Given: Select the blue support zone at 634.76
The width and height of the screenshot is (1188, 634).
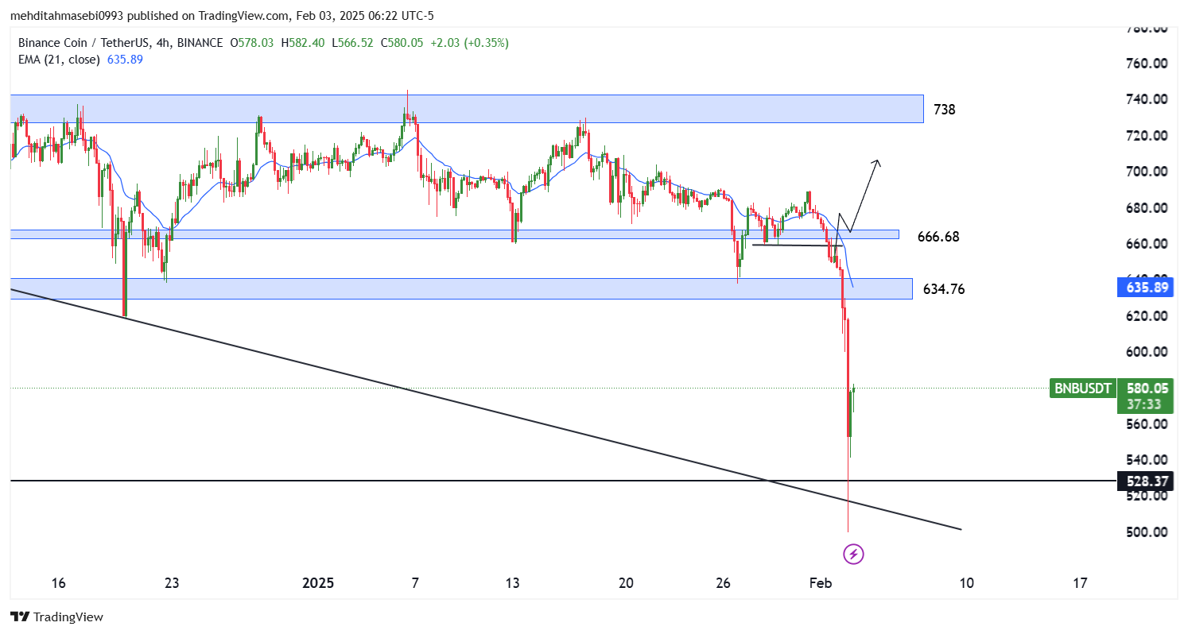Looking at the screenshot, I should pos(461,288).
